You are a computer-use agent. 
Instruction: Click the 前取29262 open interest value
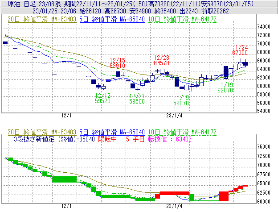coord(215,11)
